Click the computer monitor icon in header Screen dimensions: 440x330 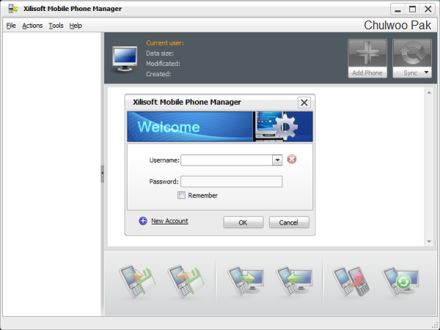(125, 59)
